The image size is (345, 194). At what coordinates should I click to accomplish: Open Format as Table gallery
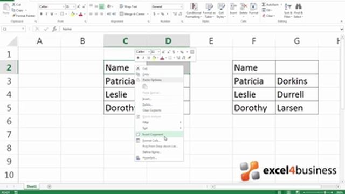click(209, 10)
